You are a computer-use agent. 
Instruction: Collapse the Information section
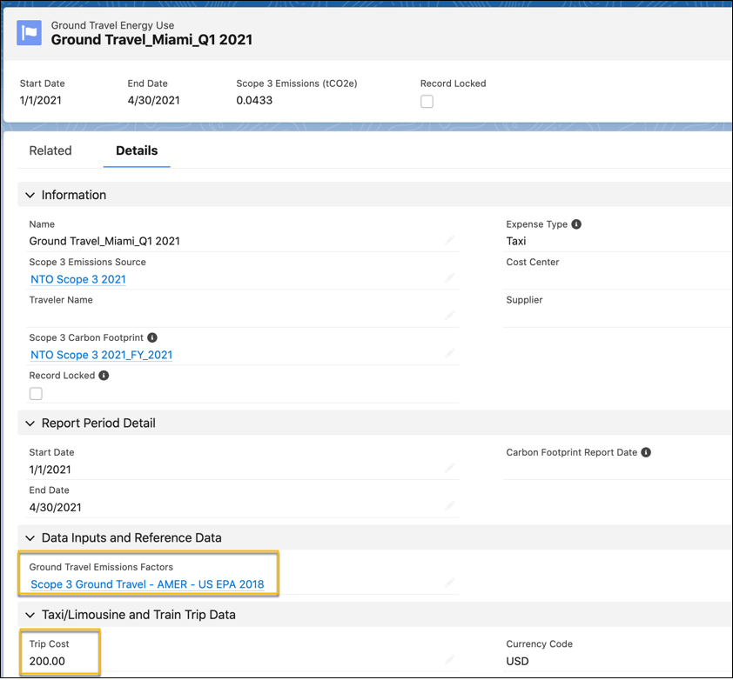tap(30, 196)
